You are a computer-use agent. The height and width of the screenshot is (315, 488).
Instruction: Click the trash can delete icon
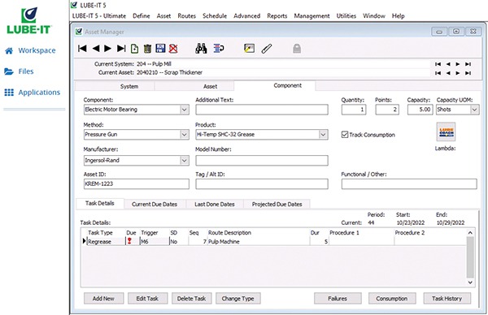point(147,49)
